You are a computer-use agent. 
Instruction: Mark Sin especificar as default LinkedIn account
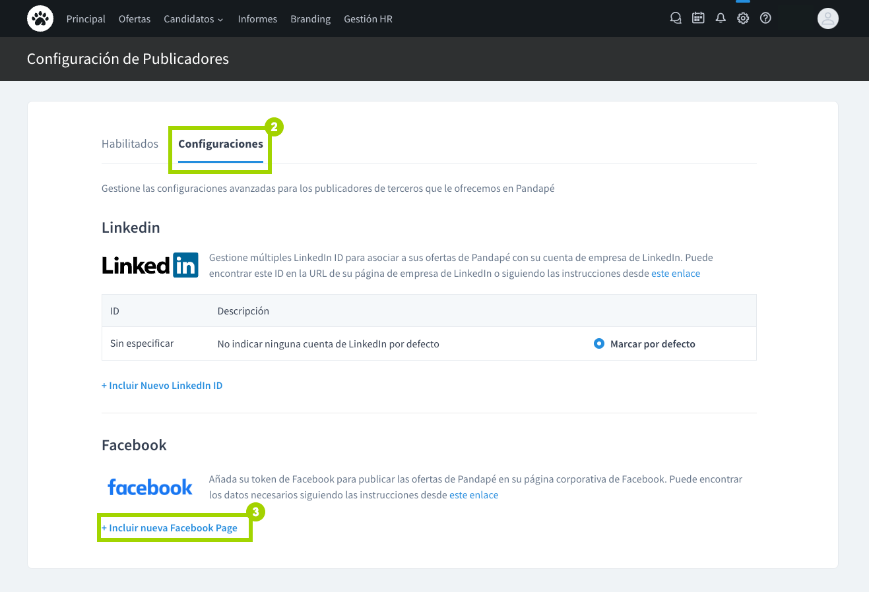coord(598,343)
